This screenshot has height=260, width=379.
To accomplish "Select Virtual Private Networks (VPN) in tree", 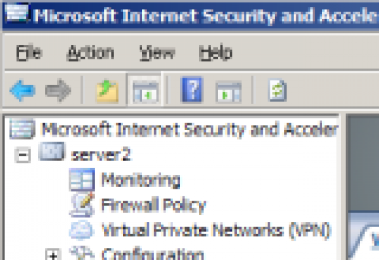I will point(216,230).
